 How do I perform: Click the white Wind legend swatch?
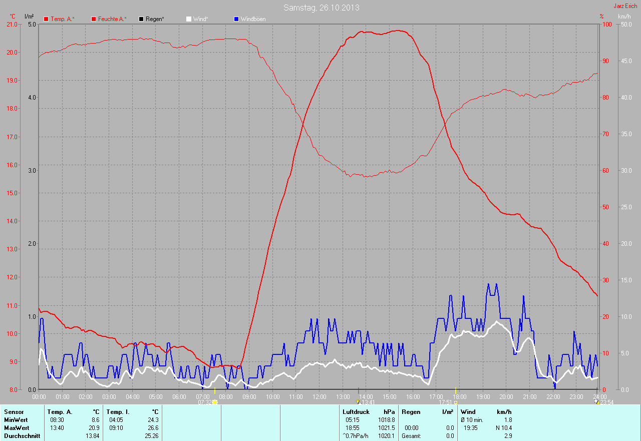(x=188, y=19)
